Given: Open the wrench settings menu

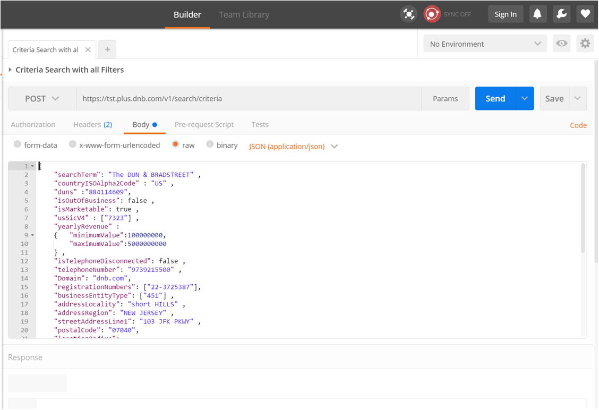Looking at the screenshot, I should [x=562, y=14].
